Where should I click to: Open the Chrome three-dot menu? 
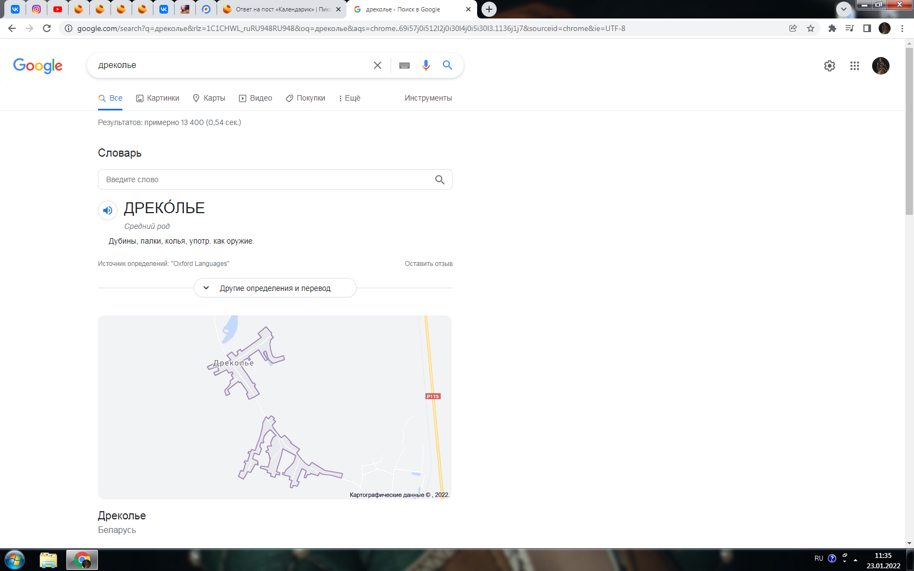[903, 28]
